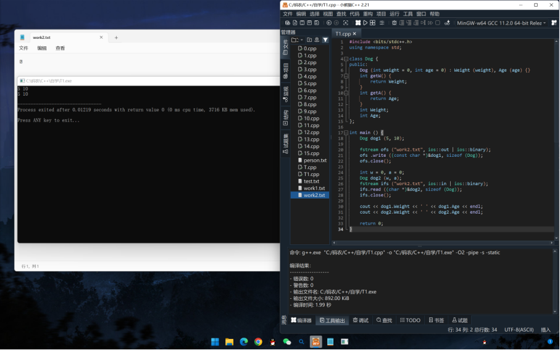
Task: Switch to the 调试 bottom tab
Action: pos(361,320)
